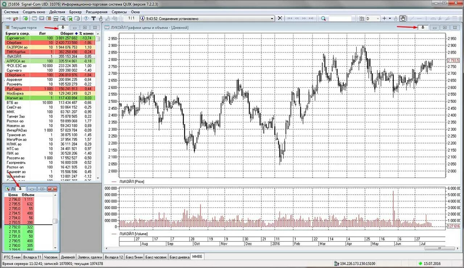The image size is (464, 268).
Task: Jump to first message with rewind arrows
Action: (290, 18)
